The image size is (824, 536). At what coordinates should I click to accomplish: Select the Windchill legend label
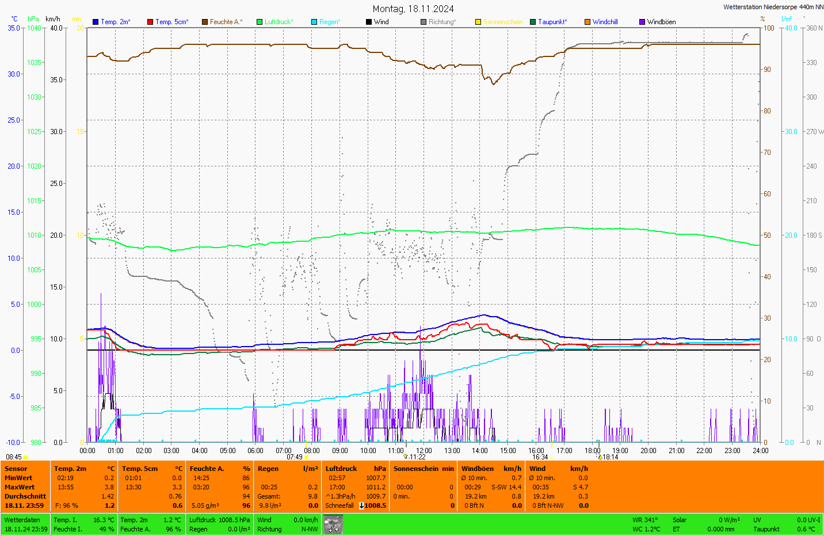coord(605,22)
